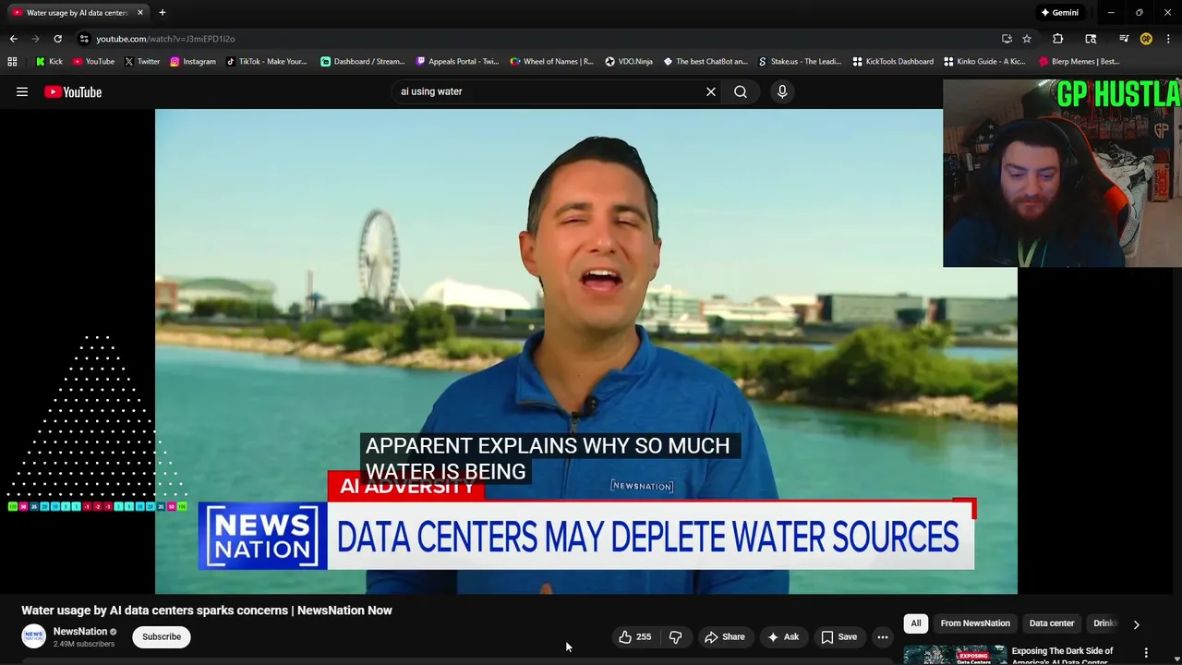
Task: Open the NewsNation channel avatar
Action: pos(34,636)
